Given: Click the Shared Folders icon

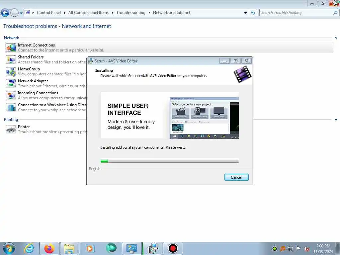Looking at the screenshot, I should click(11, 59).
